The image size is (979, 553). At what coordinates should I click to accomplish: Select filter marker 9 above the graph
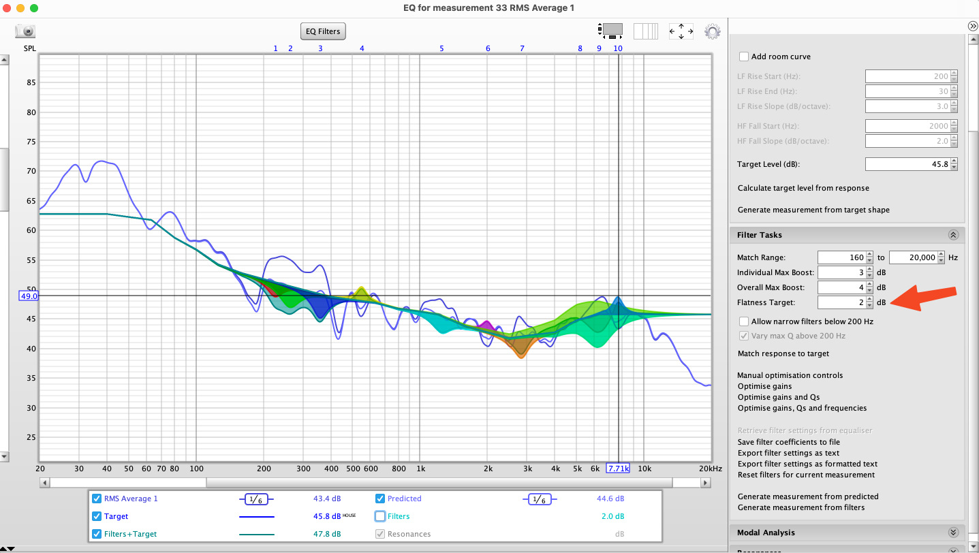click(x=600, y=48)
